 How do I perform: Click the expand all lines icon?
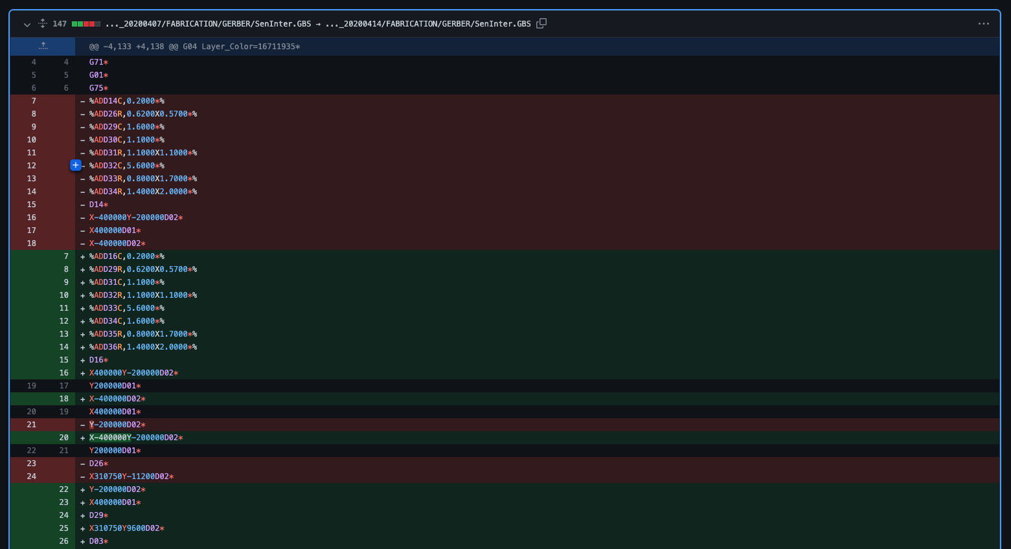pos(43,24)
